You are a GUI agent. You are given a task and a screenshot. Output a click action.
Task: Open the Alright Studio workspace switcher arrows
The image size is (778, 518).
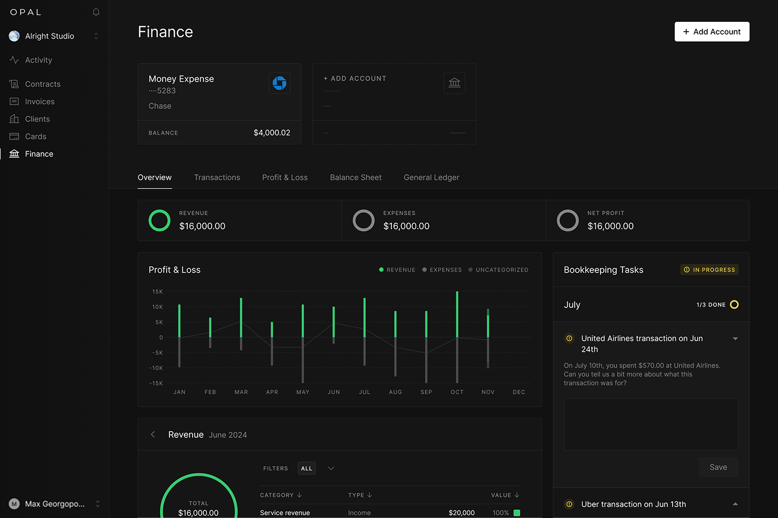[96, 36]
